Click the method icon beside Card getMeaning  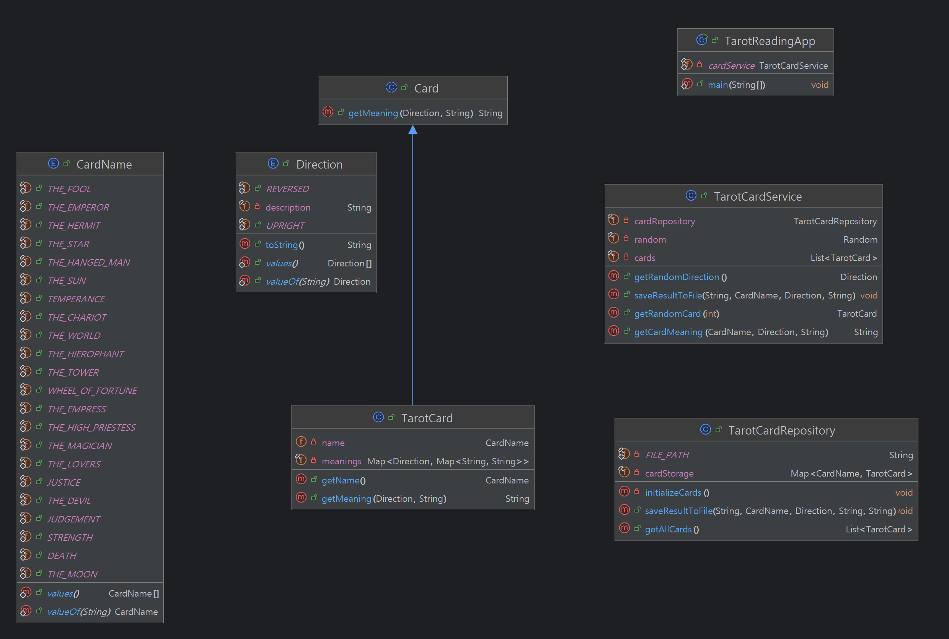(328, 112)
